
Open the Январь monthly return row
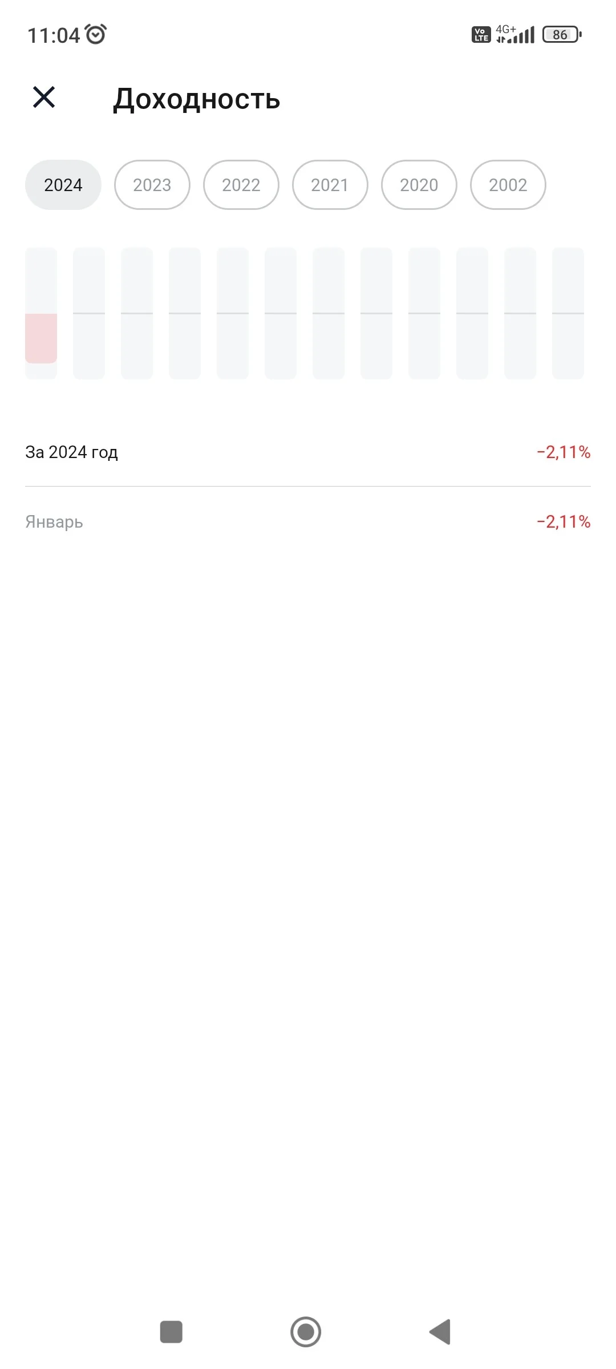pyautogui.click(x=308, y=521)
